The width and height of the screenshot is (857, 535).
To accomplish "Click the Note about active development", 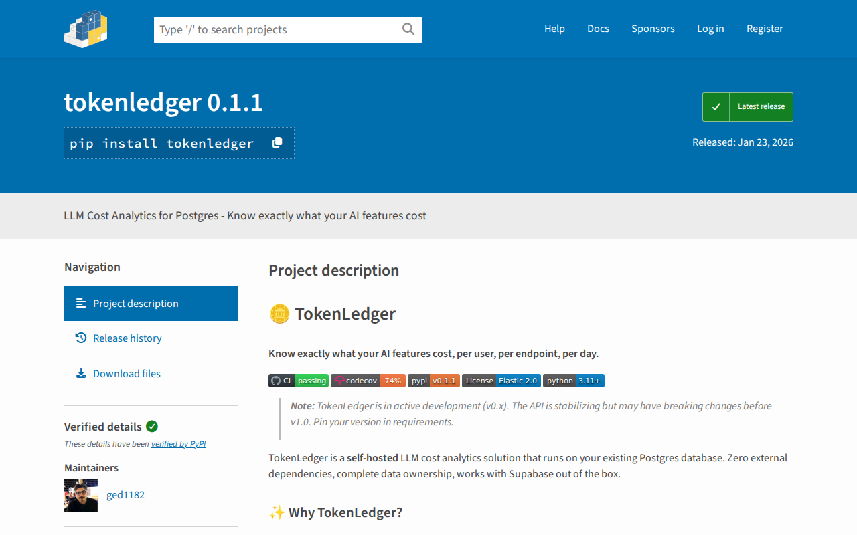I will [531, 414].
